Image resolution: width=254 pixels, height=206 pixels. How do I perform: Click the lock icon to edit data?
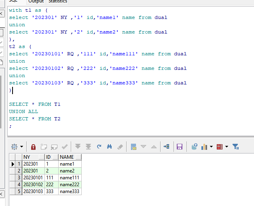click(34, 147)
